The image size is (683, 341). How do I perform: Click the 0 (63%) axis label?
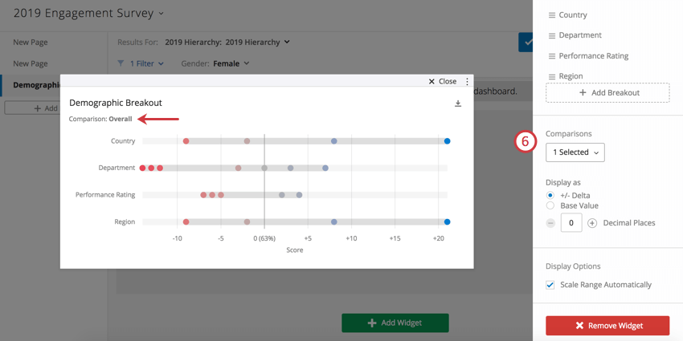[x=264, y=239]
